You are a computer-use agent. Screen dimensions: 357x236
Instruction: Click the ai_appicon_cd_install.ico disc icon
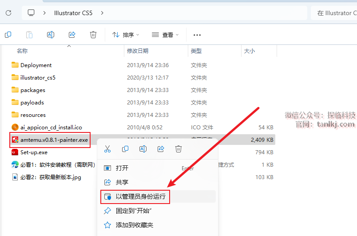[x=15, y=128]
